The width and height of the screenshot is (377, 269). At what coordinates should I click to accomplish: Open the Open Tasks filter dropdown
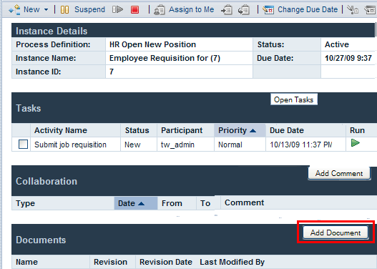pyautogui.click(x=294, y=99)
